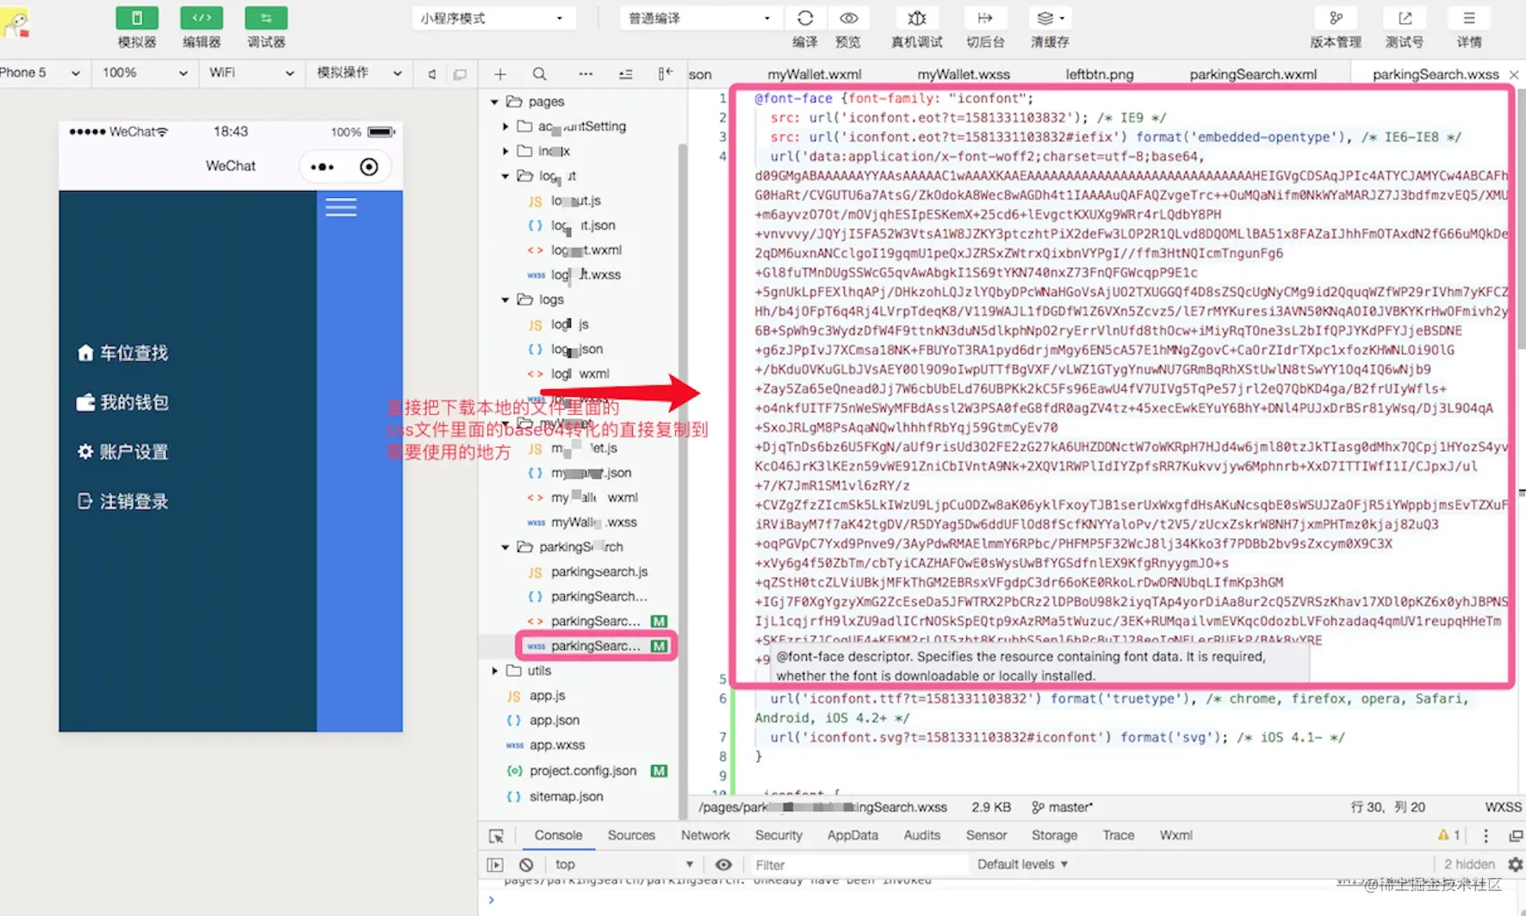Switch to the AppData devtools tab
Viewport: 1526px width, 916px height.
(x=853, y=836)
